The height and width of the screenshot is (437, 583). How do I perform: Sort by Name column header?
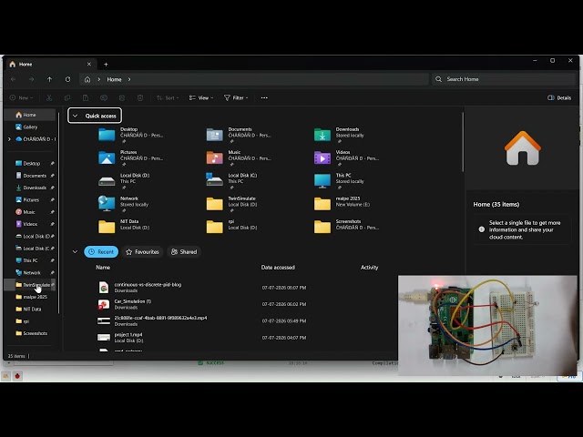pos(103,268)
